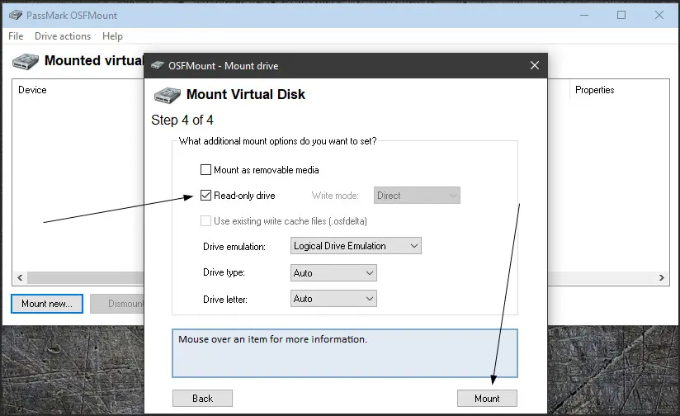This screenshot has width=680, height=416.
Task: Click the horizontal scrollbar track in the device list
Action: pyautogui.click(x=86, y=277)
